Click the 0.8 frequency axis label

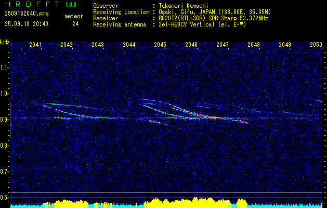point(4,146)
